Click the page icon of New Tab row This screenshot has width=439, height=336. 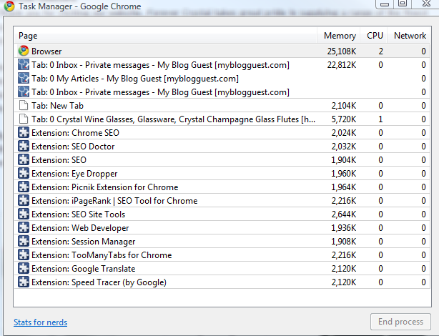[24, 106]
